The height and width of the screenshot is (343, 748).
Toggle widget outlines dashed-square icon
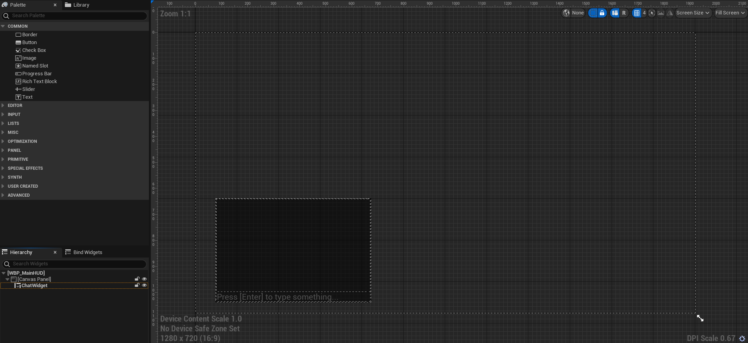point(593,13)
